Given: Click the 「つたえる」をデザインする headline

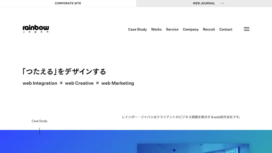Looking at the screenshot, I should [64, 71].
